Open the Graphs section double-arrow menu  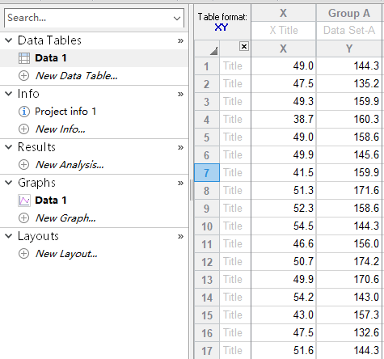(x=180, y=183)
